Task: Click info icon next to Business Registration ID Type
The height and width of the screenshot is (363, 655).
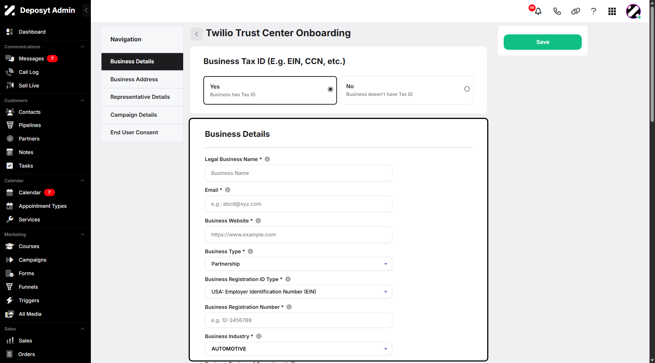Action: click(288, 279)
